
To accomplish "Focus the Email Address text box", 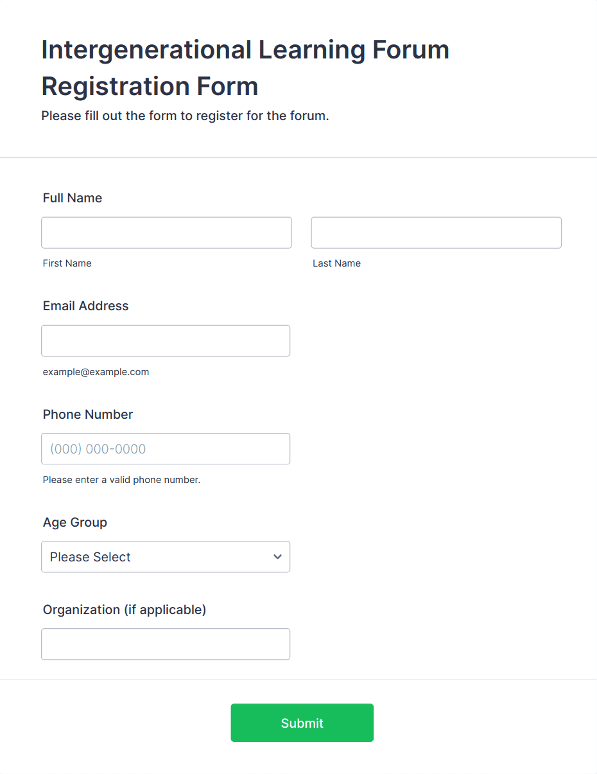I will [x=166, y=340].
